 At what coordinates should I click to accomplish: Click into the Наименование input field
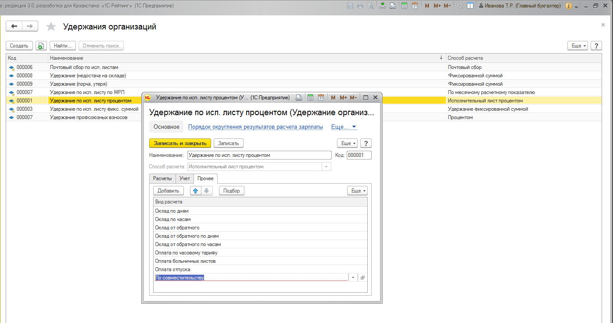(259, 155)
